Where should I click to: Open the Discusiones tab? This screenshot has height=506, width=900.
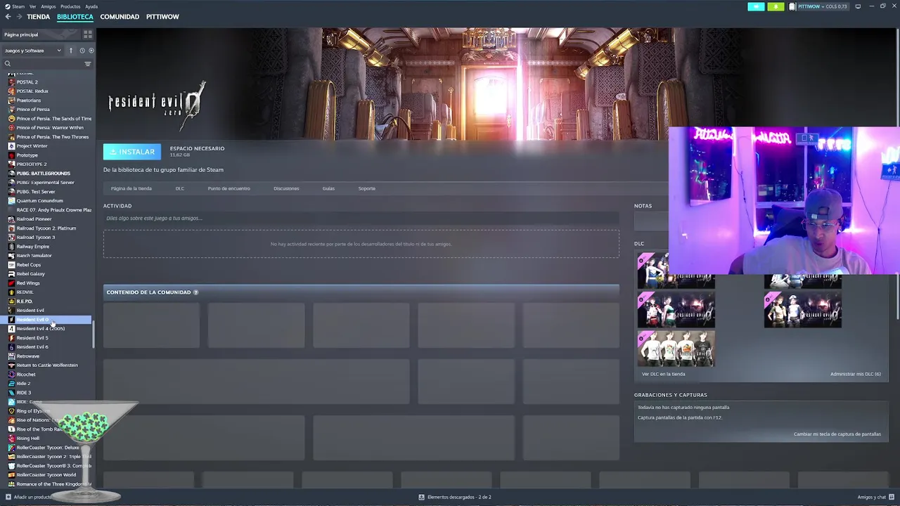pos(286,188)
